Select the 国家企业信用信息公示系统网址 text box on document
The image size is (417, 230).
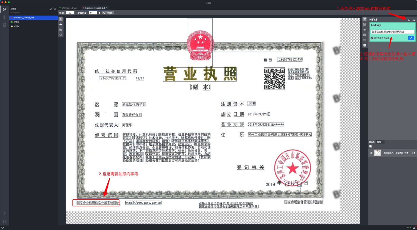click(98, 203)
